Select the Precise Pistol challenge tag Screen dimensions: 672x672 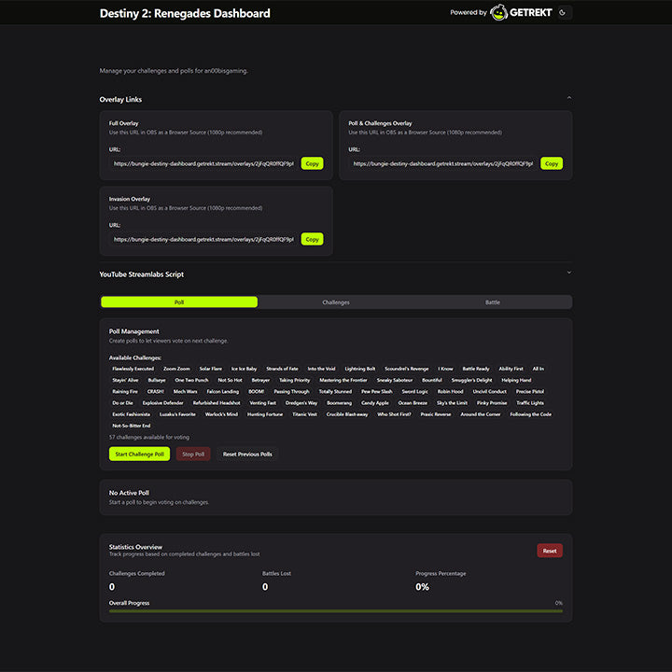point(530,391)
